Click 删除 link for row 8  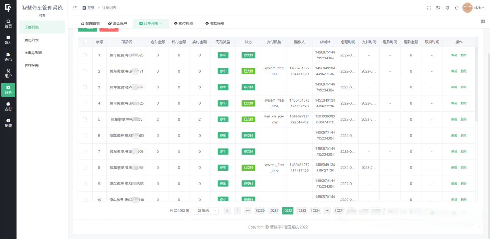point(463,167)
